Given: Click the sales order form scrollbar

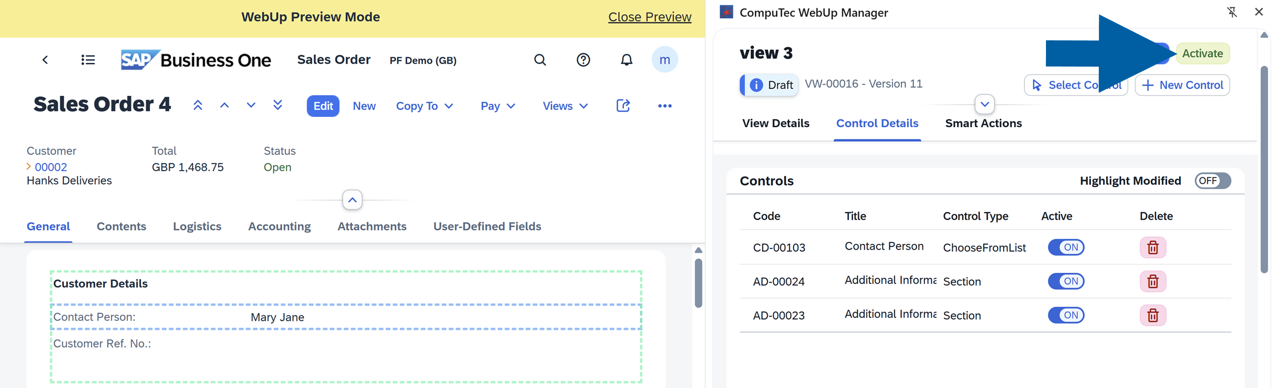Looking at the screenshot, I should click(698, 284).
